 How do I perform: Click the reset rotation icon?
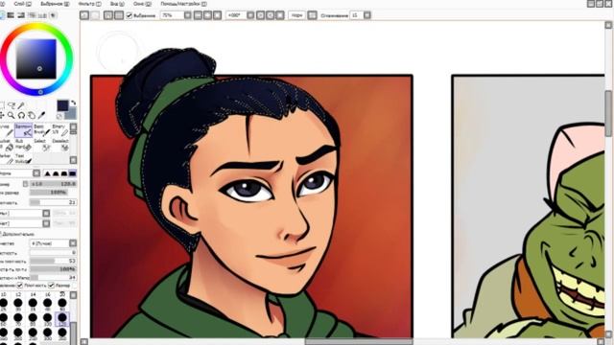coord(280,15)
